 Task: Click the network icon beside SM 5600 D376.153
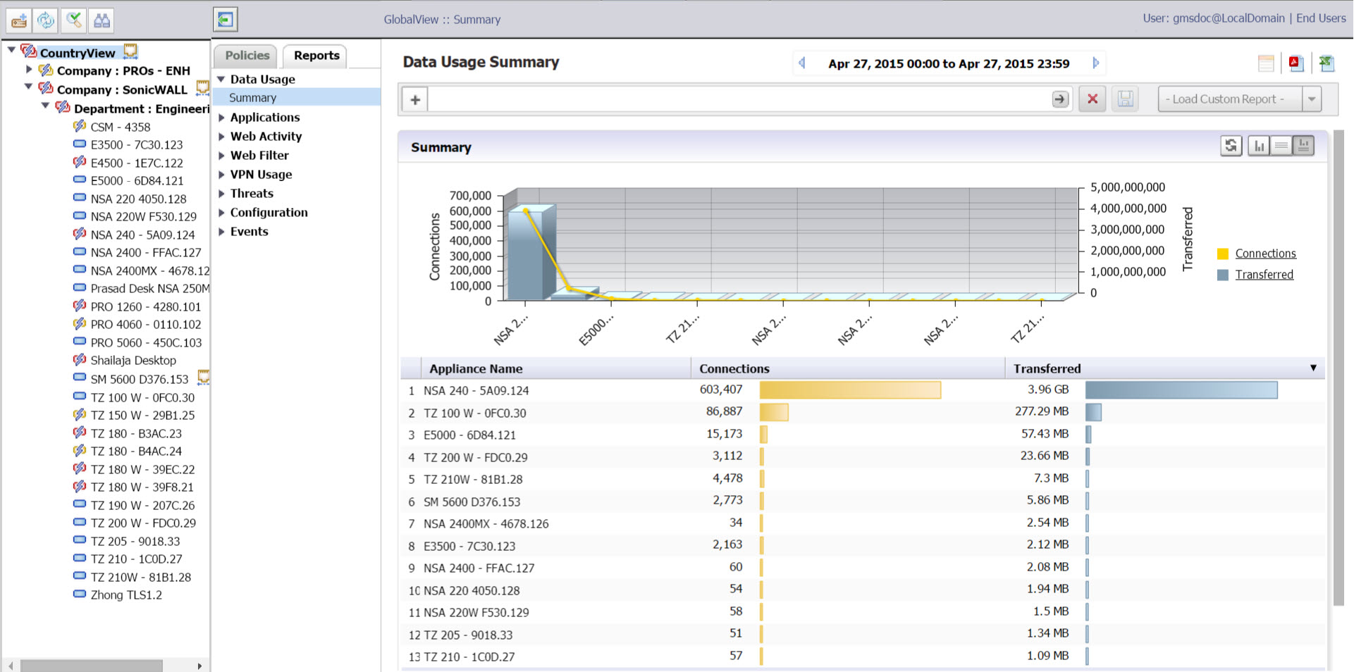click(204, 378)
